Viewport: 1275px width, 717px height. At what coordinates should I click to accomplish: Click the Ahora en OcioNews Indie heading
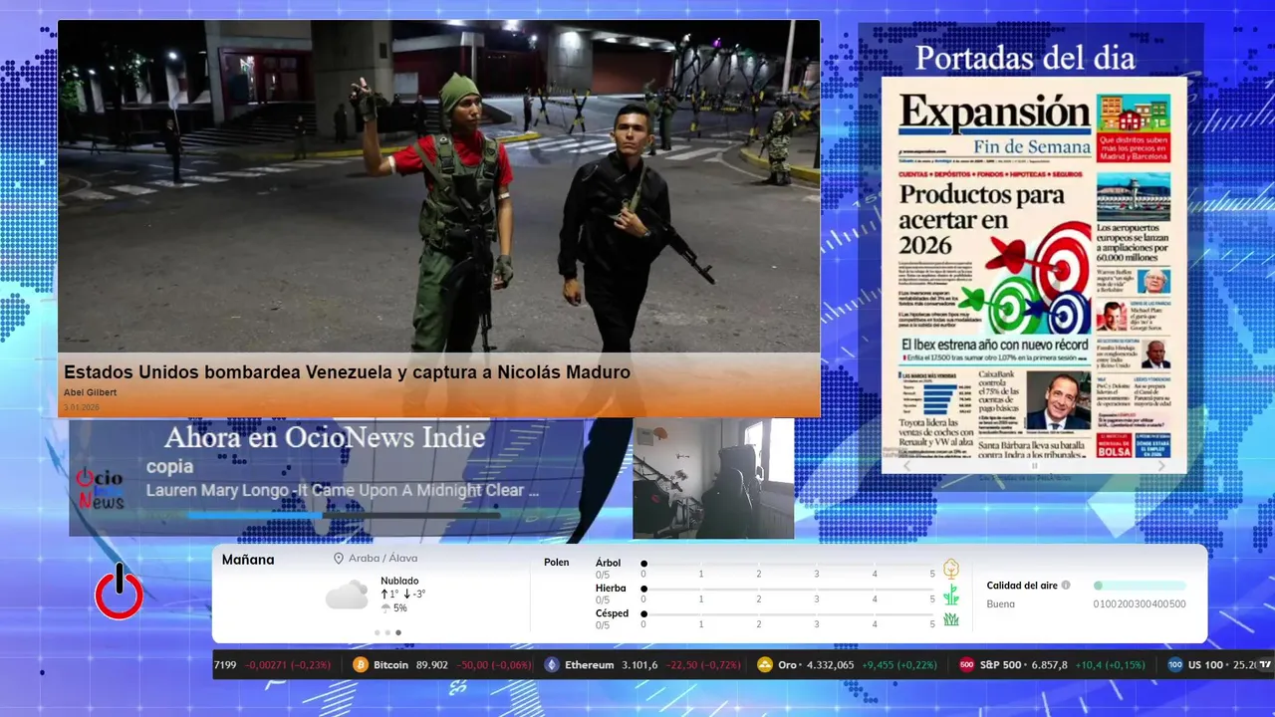325,437
